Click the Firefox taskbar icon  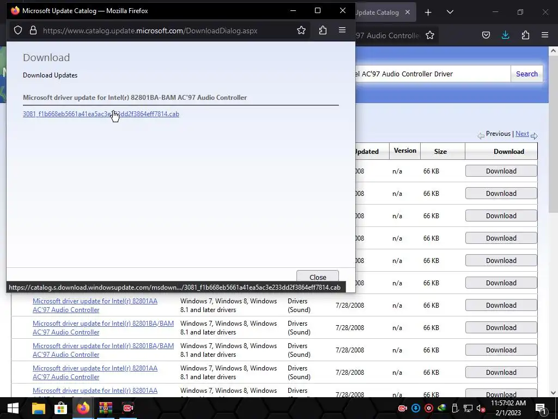[83, 408]
